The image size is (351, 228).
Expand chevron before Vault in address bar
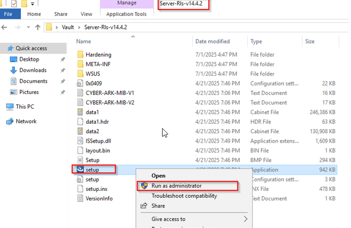point(57,27)
